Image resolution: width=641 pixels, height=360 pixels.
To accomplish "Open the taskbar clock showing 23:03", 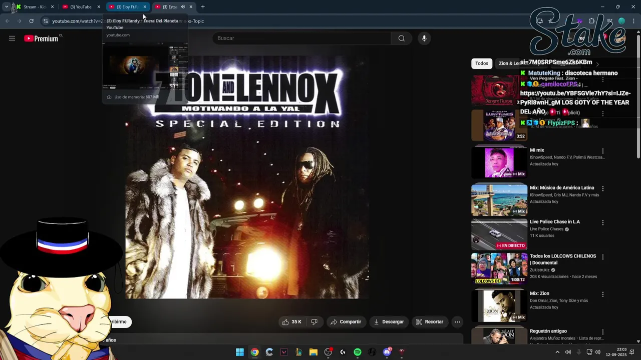I will (x=616, y=352).
